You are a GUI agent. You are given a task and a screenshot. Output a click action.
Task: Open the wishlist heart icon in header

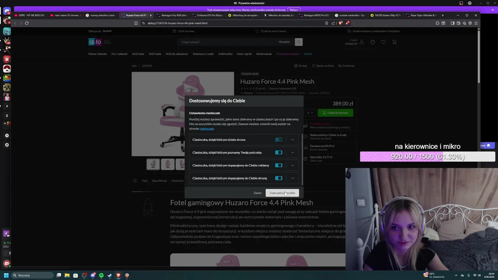(383, 42)
